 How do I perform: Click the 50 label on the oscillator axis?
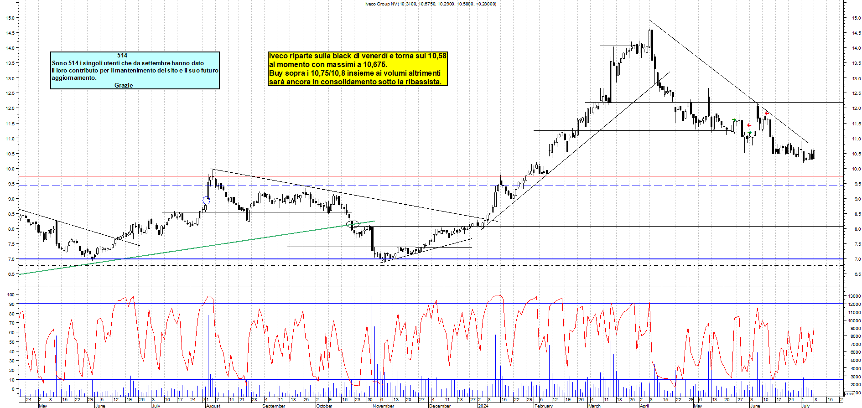[x=12, y=342]
